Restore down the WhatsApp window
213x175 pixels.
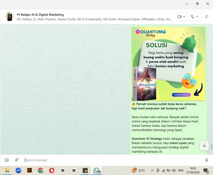coord(197,4)
